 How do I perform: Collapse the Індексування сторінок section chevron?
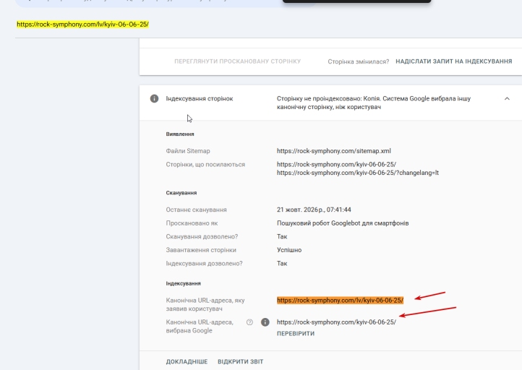click(507, 98)
